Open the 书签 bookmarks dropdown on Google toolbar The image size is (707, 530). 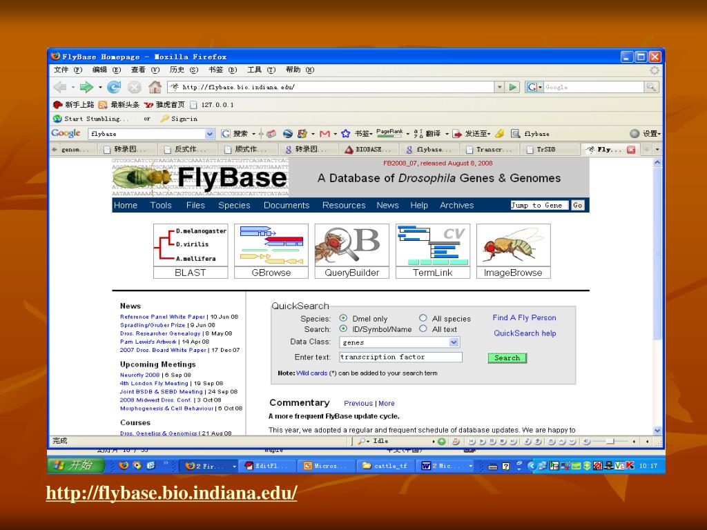pos(363,134)
